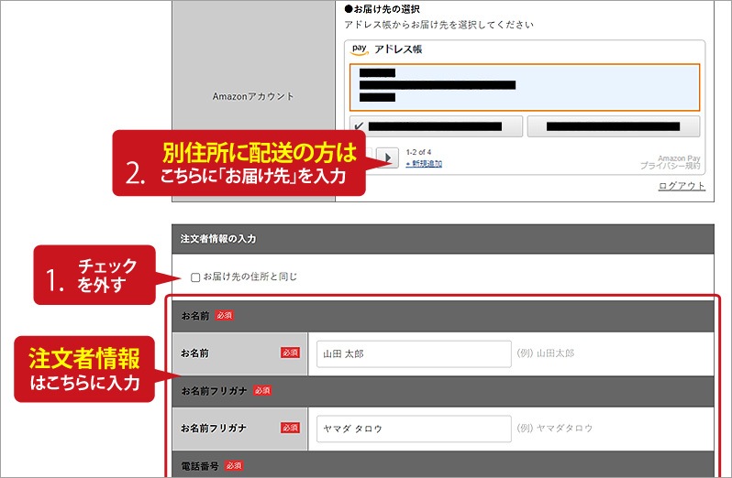This screenshot has width=732, height=478.
Task: Click the 必須 badge in お名前 input row
Action: [x=291, y=353]
